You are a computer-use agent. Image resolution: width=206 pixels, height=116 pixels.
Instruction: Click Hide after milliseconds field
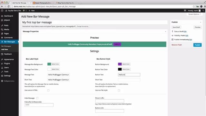pos(39,105)
